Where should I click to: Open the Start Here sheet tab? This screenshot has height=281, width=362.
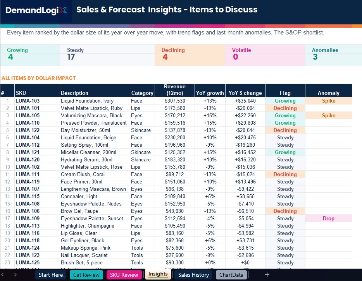coord(50,275)
